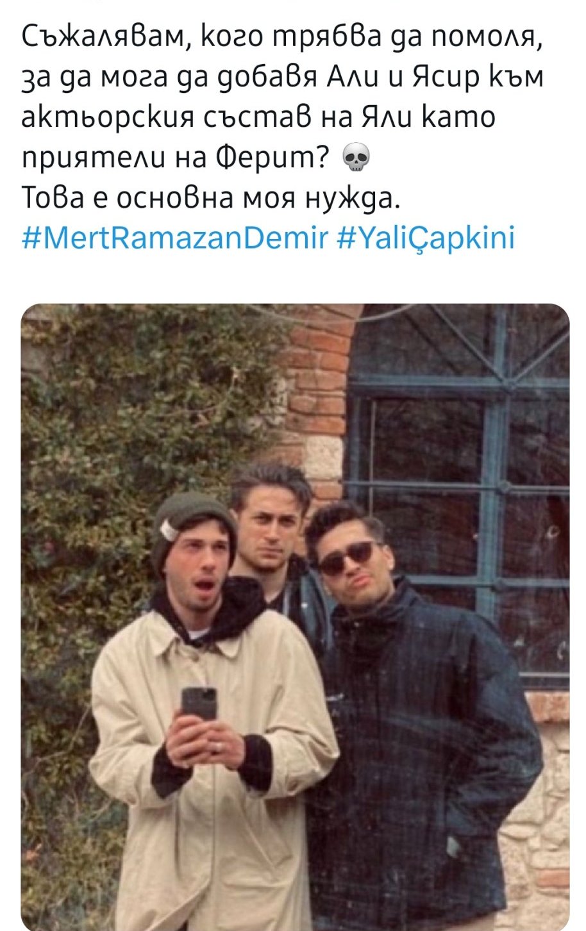Click the sentence Това е основна моя нужда
586x931 pixels.
point(211,197)
